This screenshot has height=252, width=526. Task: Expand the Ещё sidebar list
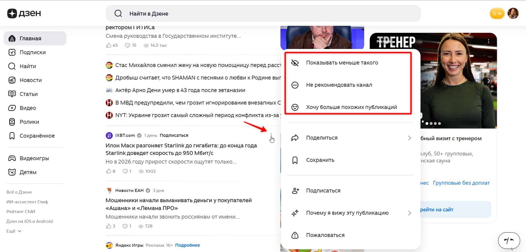coord(14,231)
